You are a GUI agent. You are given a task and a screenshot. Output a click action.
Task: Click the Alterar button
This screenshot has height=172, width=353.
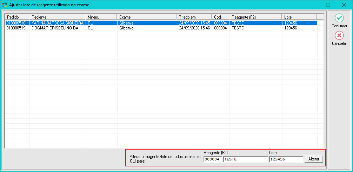pos(314,159)
